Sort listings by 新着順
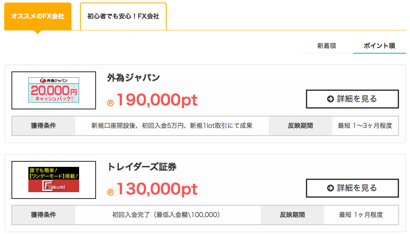This screenshot has width=410, height=234. click(x=327, y=46)
